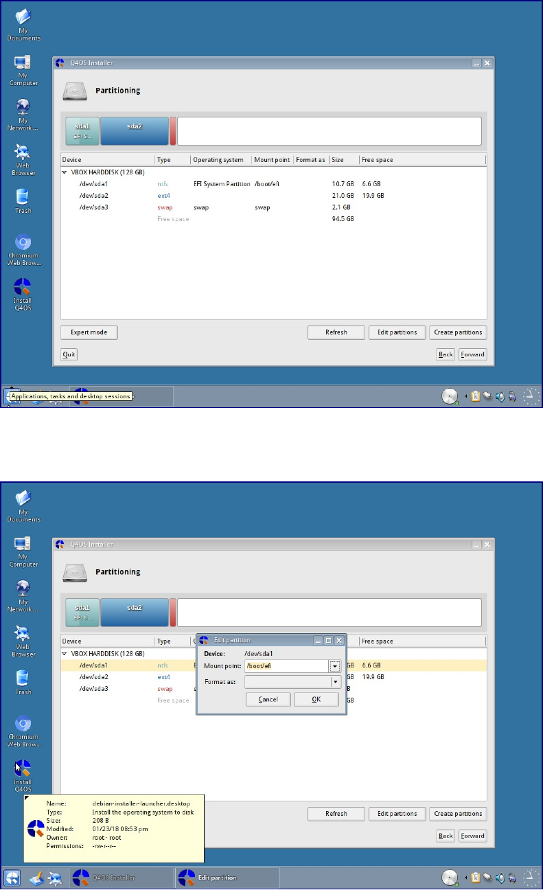Open start menu button in lower taskbar

(12, 877)
